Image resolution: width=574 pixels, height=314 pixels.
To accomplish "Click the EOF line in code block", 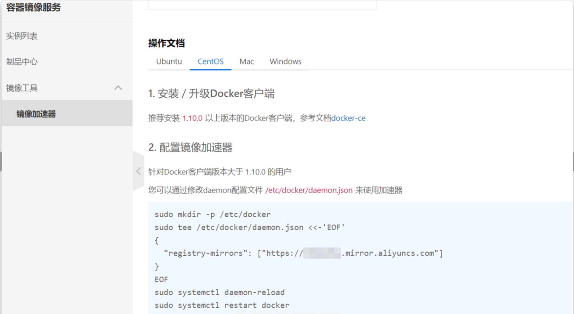I will [161, 279].
